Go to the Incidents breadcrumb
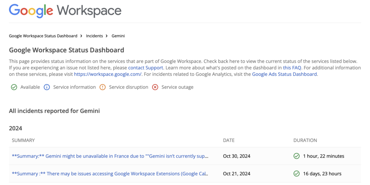This screenshot has height=185, width=370. (x=94, y=36)
